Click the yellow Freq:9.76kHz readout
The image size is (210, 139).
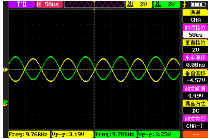29,134
